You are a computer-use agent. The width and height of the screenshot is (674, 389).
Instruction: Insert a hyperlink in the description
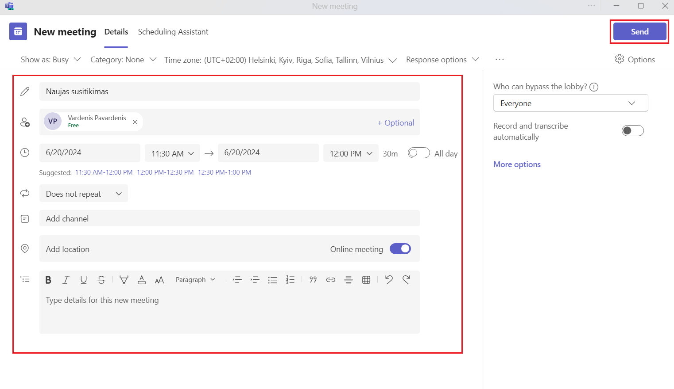coord(331,280)
